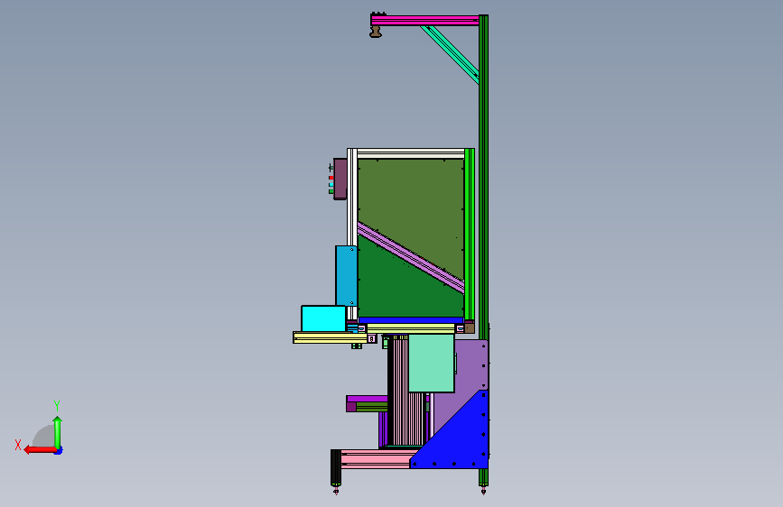Select the mint green rectangular box
Screen dimensions: 783x507
(432, 364)
